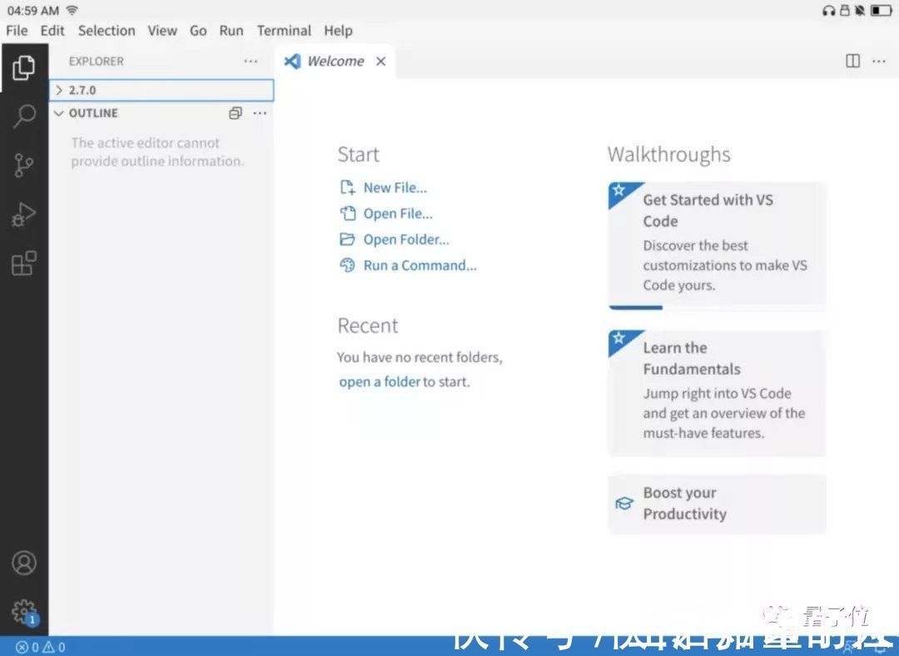Open the File menu

[17, 31]
